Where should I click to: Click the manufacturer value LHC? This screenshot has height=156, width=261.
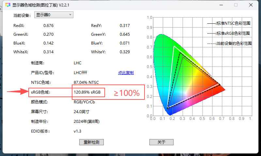pyautogui.click(x=78, y=63)
